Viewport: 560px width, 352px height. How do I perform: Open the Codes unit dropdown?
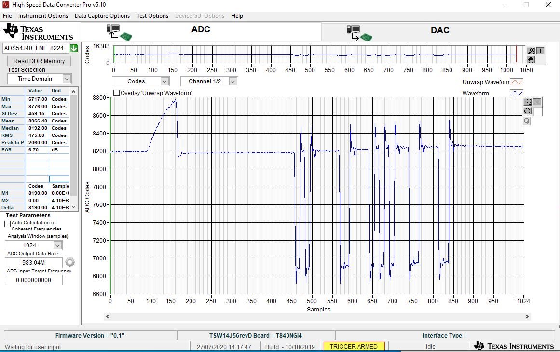coord(164,81)
